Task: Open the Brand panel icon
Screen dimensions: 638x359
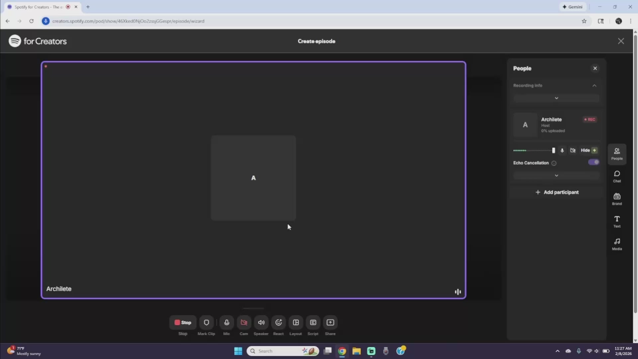Action: (617, 199)
